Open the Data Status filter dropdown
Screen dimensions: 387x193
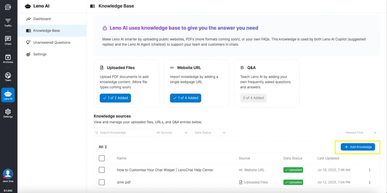pos(210,132)
